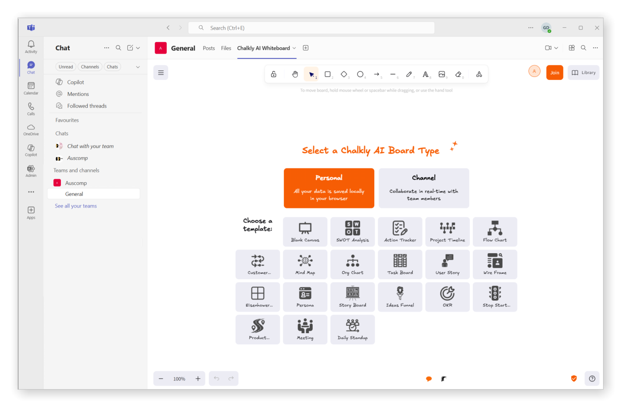Pick the Meeting template
The width and height of the screenshot is (626, 412).
tap(305, 330)
